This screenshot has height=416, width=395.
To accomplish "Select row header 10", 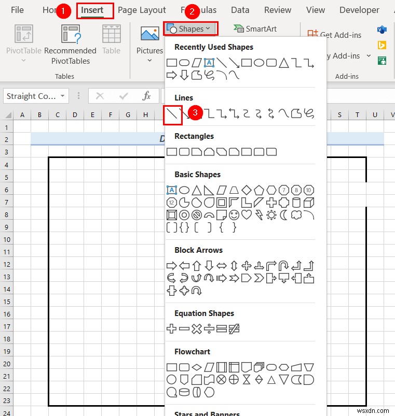I will pos(7,239).
